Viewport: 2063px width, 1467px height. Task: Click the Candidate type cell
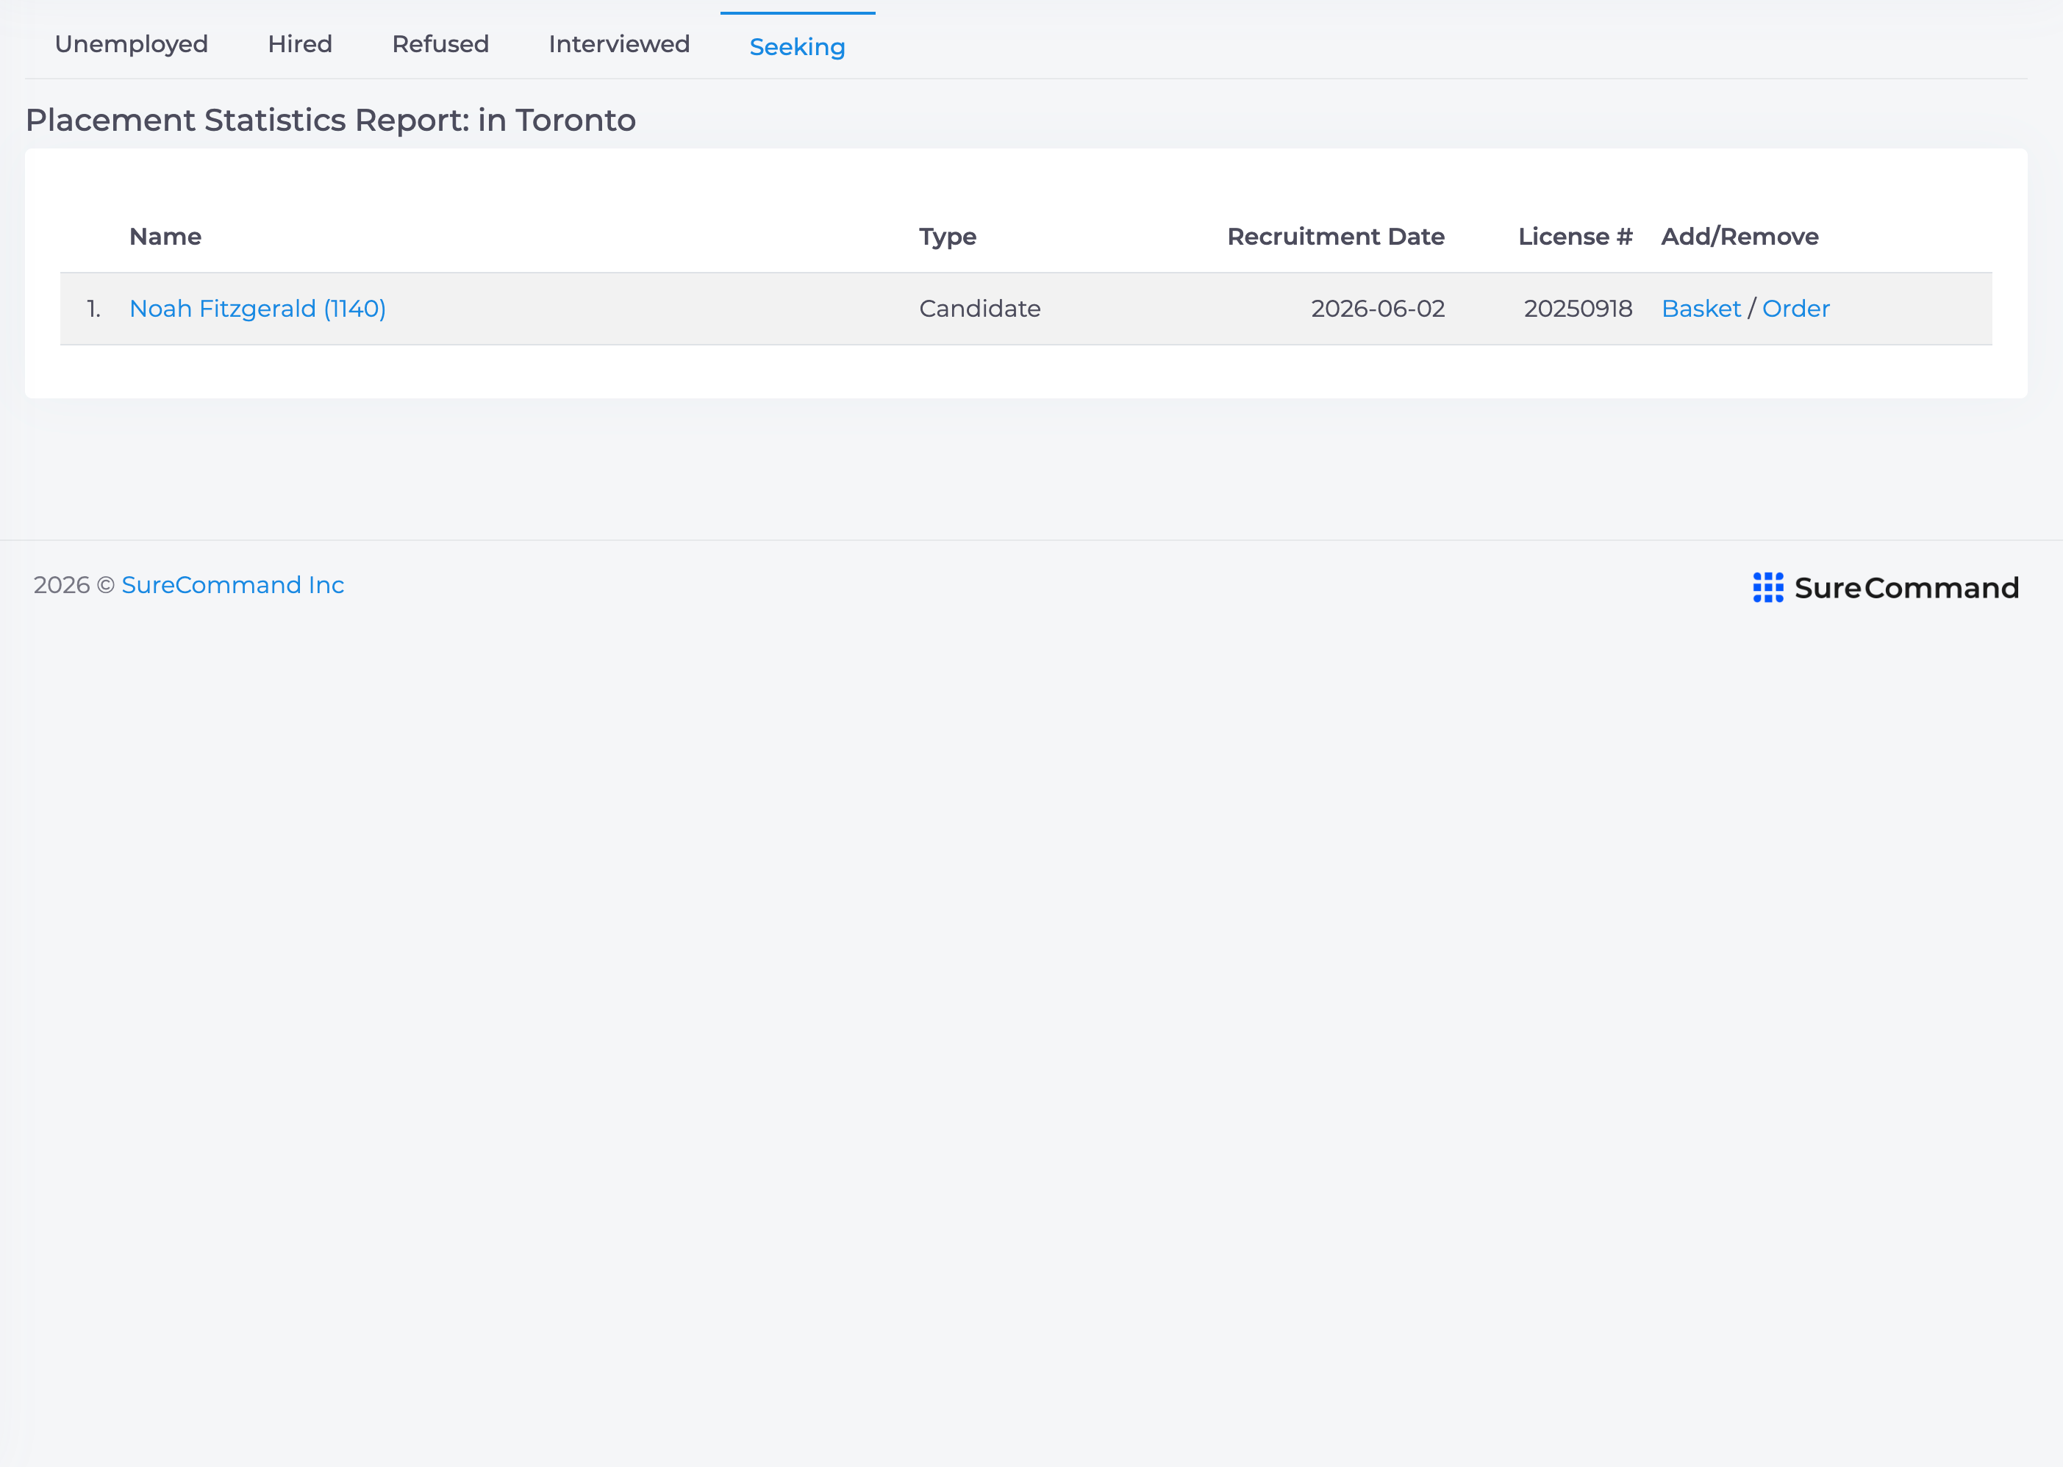(x=979, y=309)
